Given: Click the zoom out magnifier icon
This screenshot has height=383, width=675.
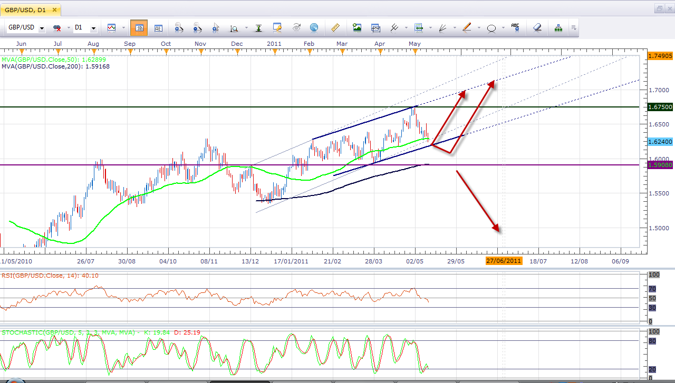Looking at the screenshot, I should 197,28.
